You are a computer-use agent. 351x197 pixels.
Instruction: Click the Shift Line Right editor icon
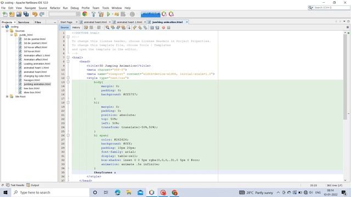(x=157, y=27)
